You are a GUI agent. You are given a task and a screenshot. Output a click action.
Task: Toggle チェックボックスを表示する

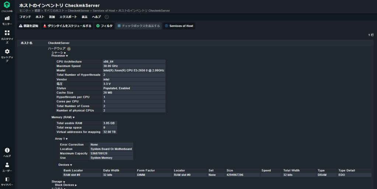pyautogui.click(x=138, y=26)
